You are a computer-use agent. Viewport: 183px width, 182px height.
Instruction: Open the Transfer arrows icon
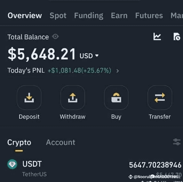pos(160,98)
